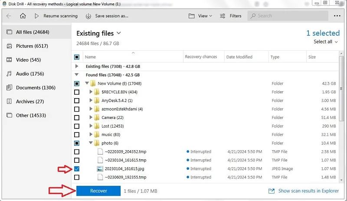Open the Home screen icon

click(x=23, y=16)
